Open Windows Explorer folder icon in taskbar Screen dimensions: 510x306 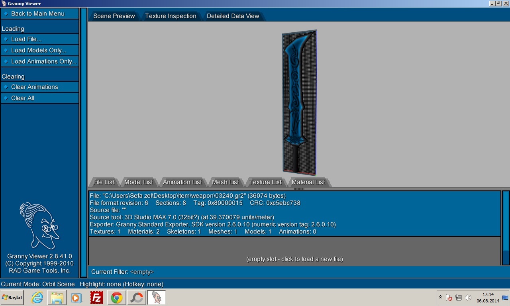[57, 298]
